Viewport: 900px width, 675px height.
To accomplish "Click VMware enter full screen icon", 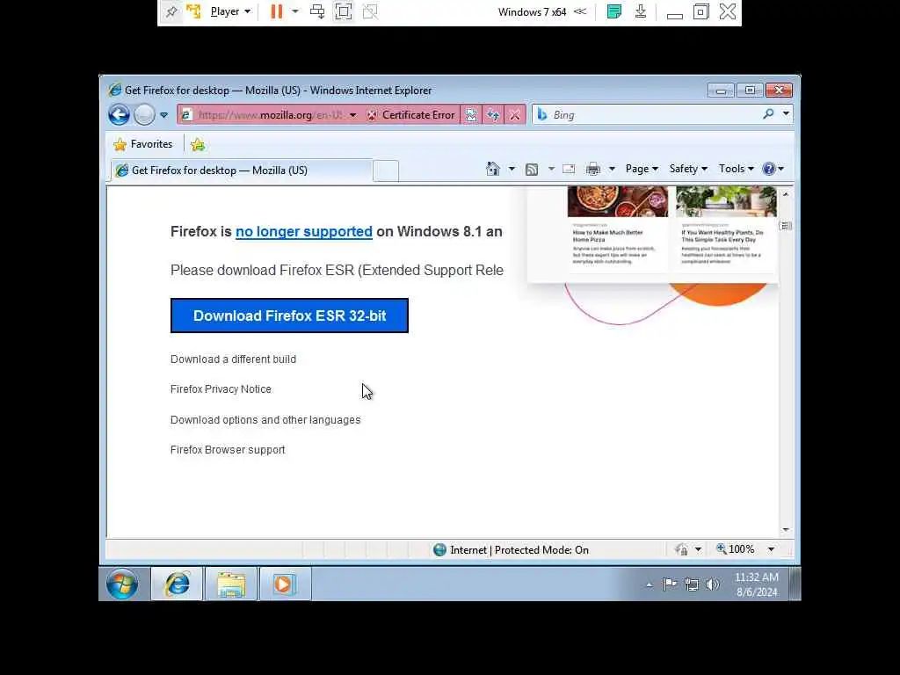I will click(344, 11).
